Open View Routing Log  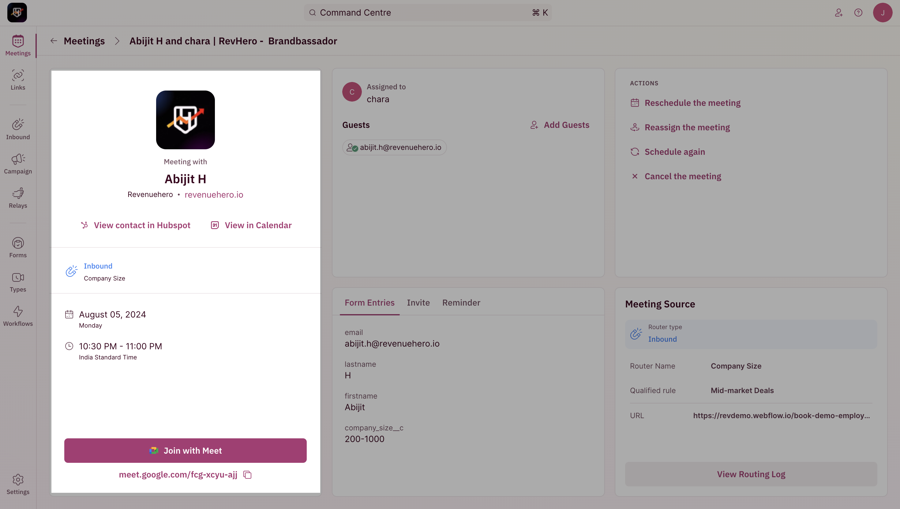tap(751, 474)
